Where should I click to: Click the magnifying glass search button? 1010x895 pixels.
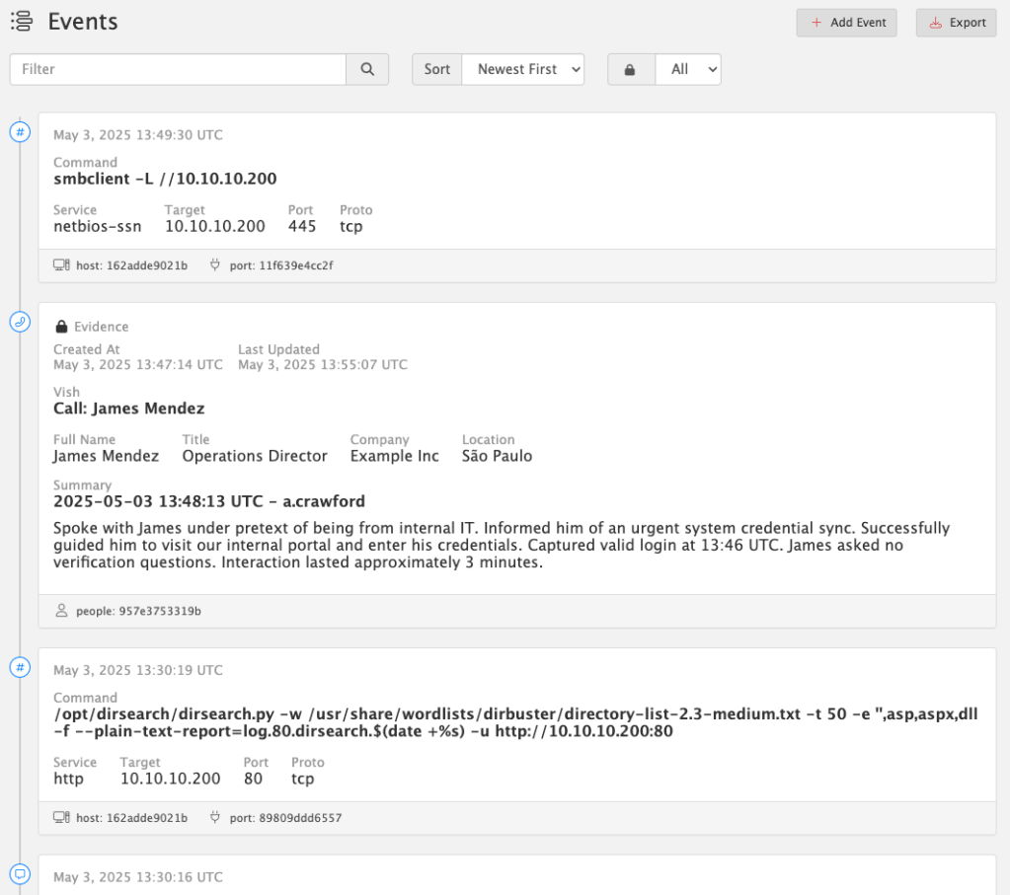point(367,69)
